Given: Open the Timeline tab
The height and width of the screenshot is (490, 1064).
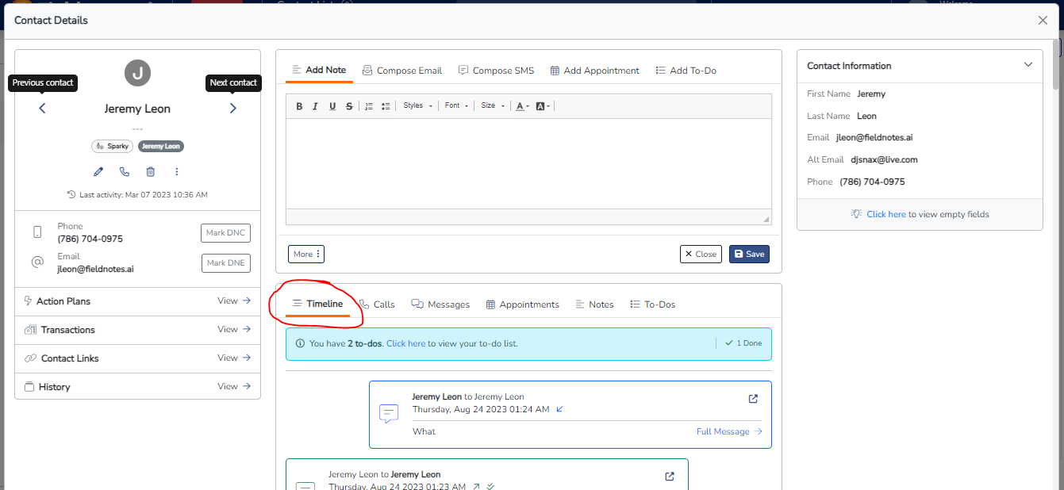Looking at the screenshot, I should (x=317, y=304).
